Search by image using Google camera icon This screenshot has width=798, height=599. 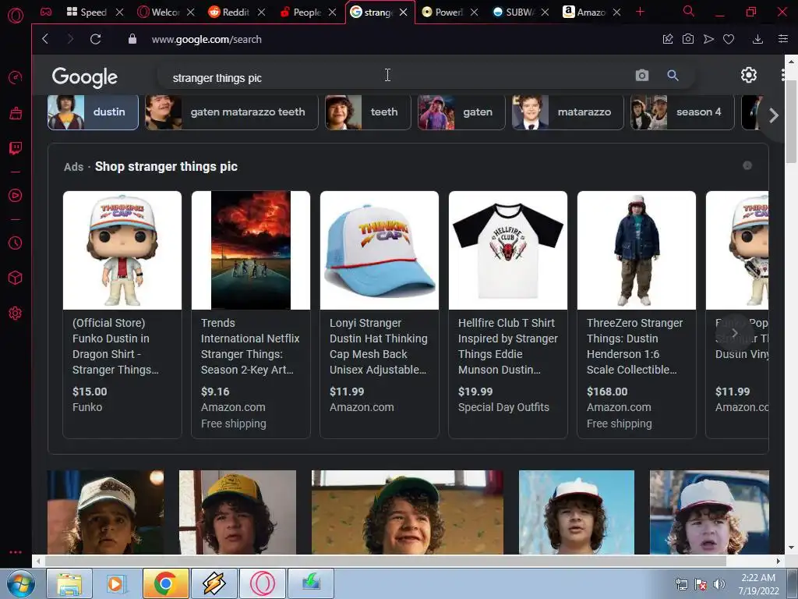642,76
